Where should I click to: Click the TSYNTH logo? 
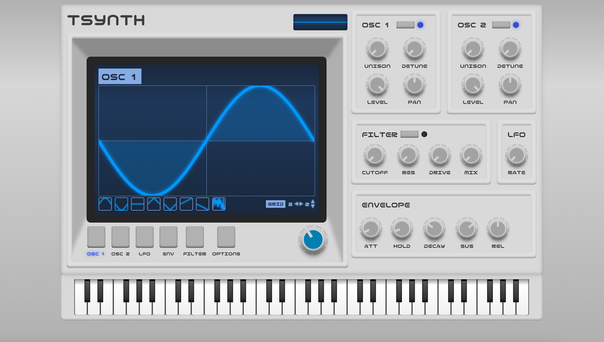pyautogui.click(x=106, y=20)
